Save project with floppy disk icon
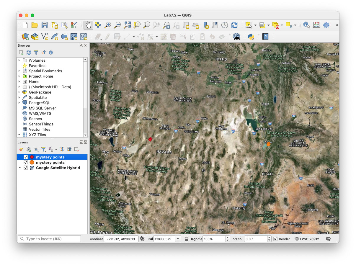Image resolution: width=356 pixels, height=265 pixels. [45, 25]
